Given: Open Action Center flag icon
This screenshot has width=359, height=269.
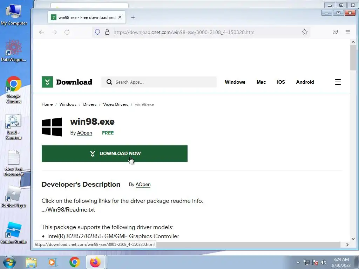Looking at the screenshot, I should tap(315, 262).
